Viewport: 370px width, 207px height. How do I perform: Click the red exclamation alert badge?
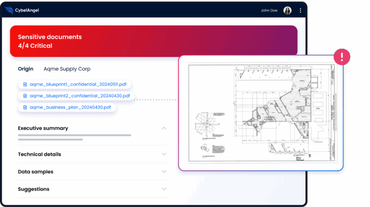tap(341, 57)
